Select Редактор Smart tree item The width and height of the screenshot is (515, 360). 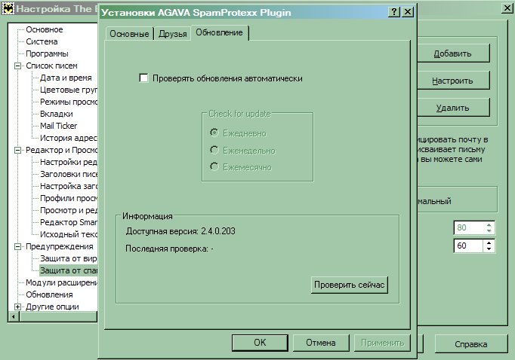pos(69,222)
